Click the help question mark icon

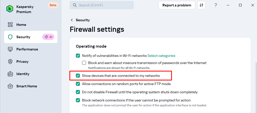pyautogui.click(x=216, y=5)
